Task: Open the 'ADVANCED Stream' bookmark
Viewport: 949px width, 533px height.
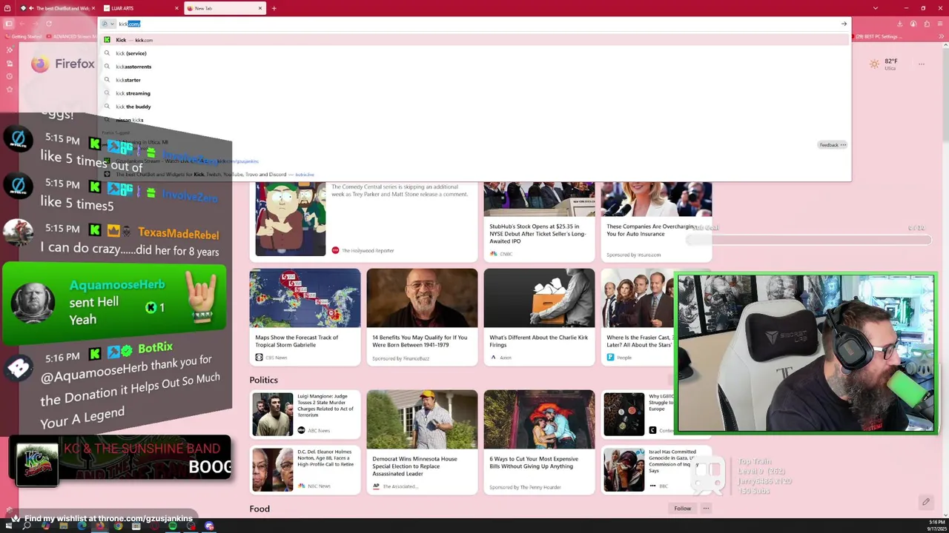Action: tap(72, 36)
